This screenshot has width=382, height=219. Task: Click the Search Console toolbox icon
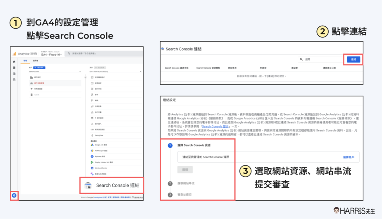coord(88,186)
